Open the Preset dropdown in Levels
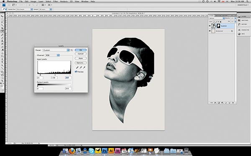This screenshot has width=251, height=156. coord(56,50)
